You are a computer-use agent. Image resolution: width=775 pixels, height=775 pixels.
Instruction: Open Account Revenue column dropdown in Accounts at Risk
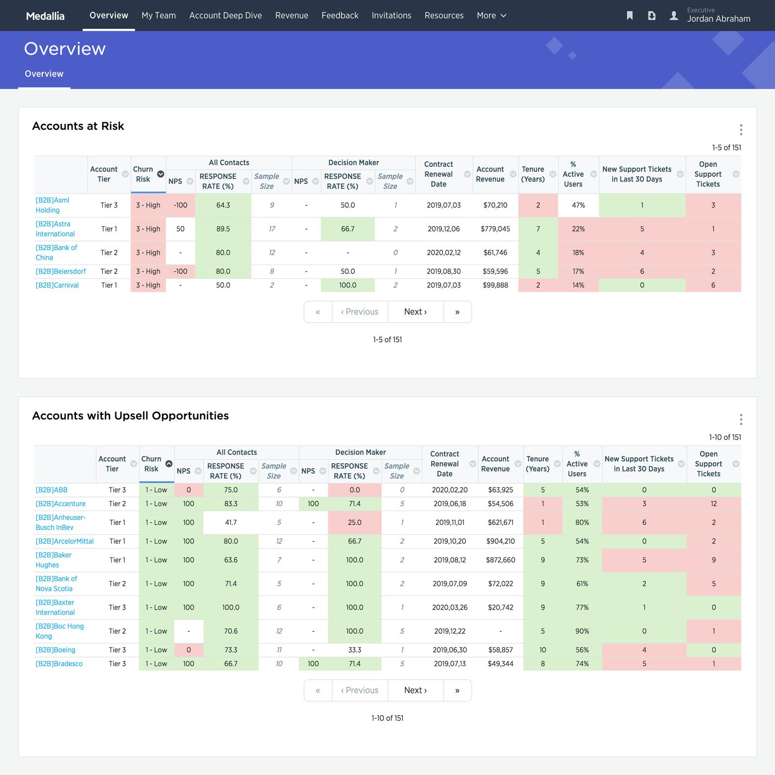point(513,174)
